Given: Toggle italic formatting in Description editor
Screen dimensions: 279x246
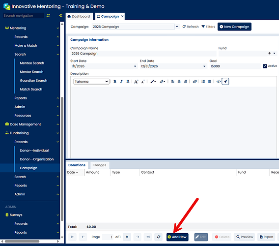Looking at the screenshot, I should click(121, 82).
